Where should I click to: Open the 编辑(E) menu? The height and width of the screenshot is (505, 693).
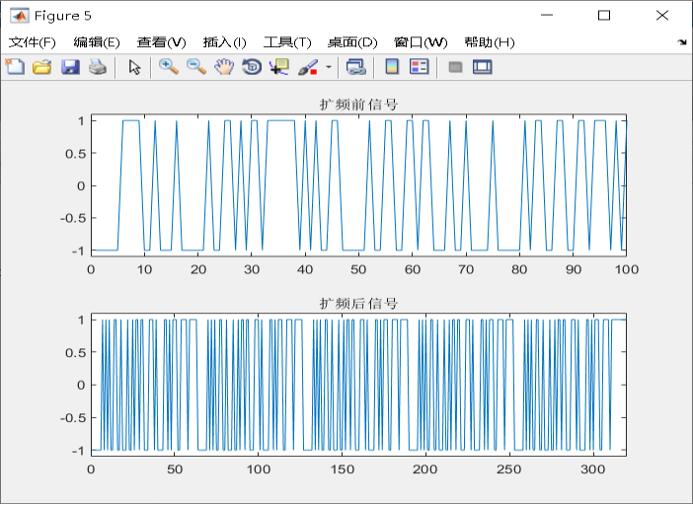coord(97,42)
